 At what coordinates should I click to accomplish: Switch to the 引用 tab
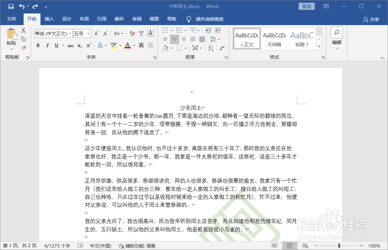pyautogui.click(x=102, y=19)
